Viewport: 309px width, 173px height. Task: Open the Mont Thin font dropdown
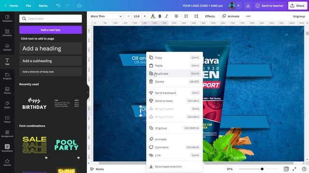tap(106, 16)
